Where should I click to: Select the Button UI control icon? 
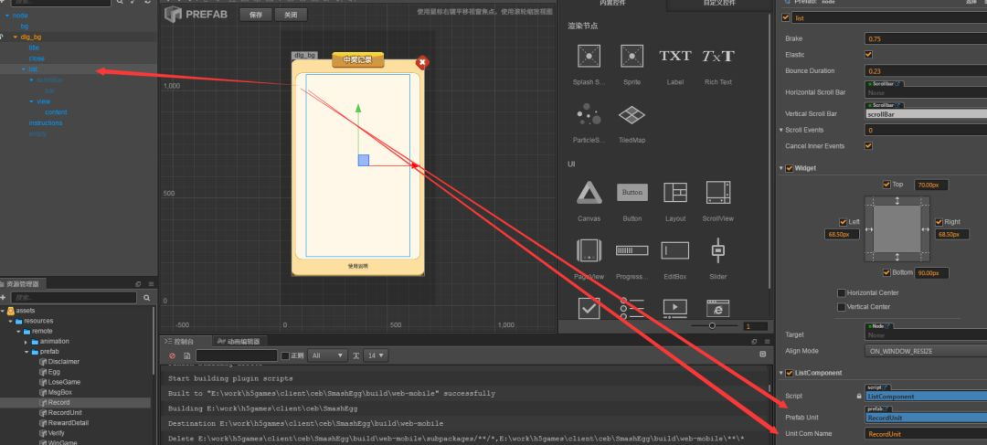coord(632,193)
